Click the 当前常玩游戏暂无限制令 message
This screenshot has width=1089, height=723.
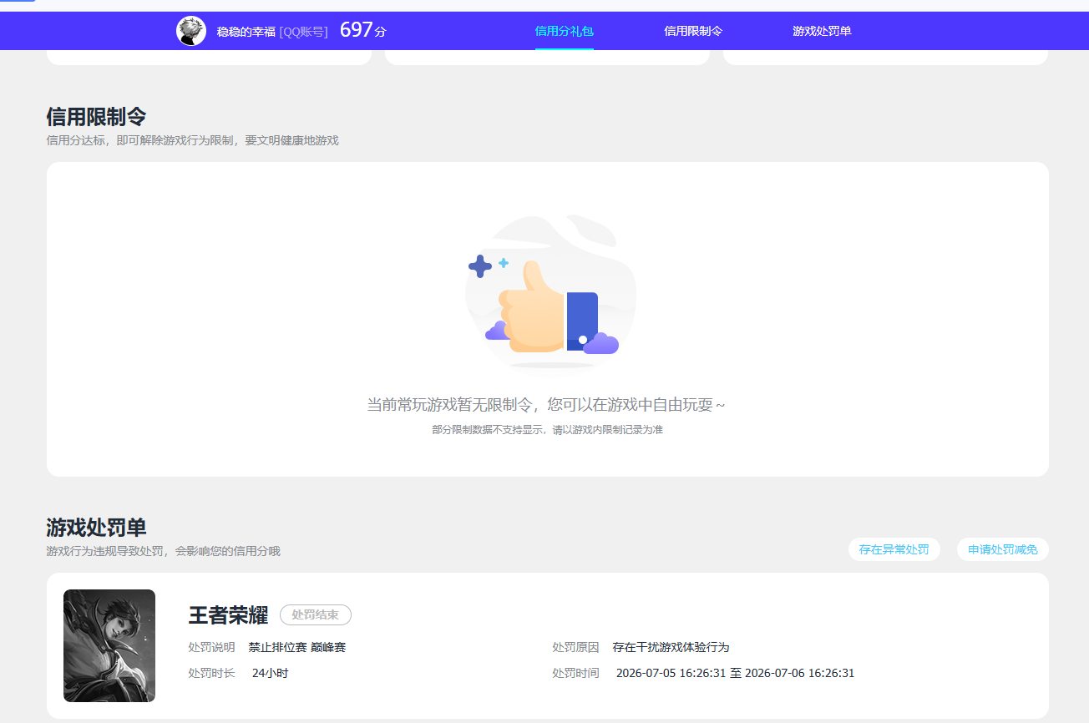(x=547, y=405)
